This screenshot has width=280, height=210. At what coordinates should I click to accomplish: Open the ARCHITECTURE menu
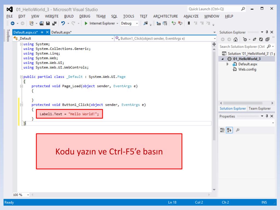[x=165, y=16]
